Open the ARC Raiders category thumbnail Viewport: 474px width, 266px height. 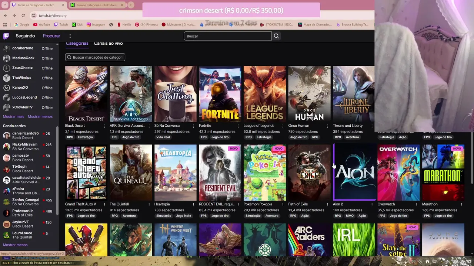(309, 240)
